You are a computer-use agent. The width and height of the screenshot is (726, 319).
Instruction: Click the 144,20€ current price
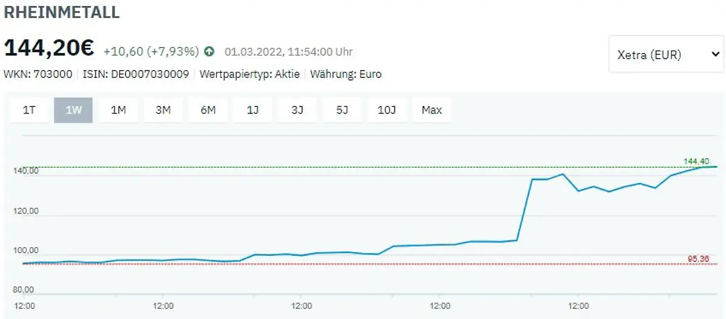pyautogui.click(x=50, y=50)
